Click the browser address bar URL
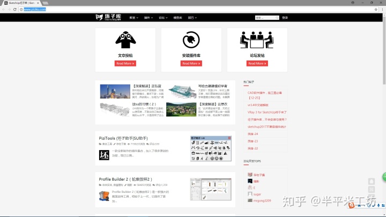 tap(35, 9)
